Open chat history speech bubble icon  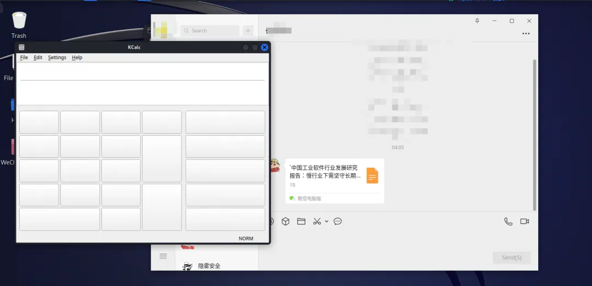[338, 221]
